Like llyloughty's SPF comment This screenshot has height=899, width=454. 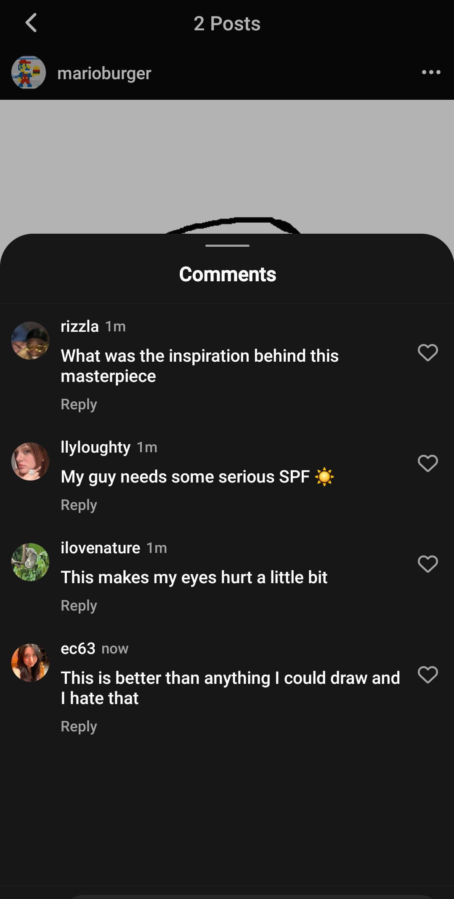[x=427, y=463]
